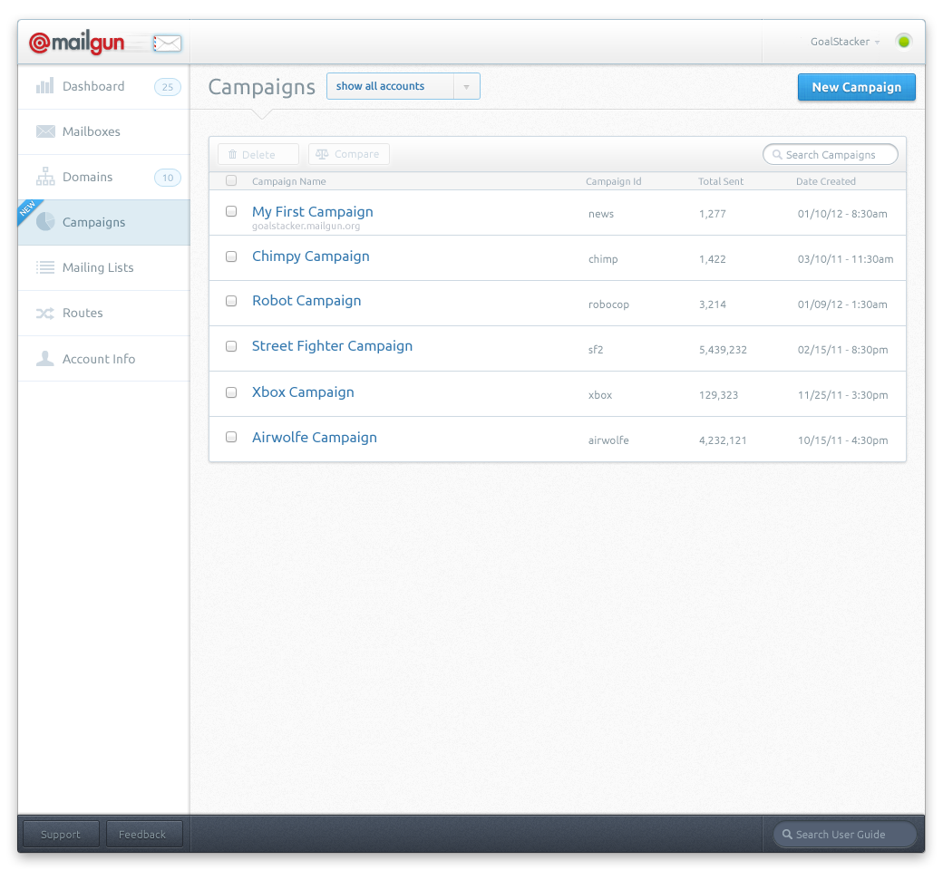This screenshot has height=870, width=943.
Task: Open the GoalStacker account menu
Action: (845, 42)
